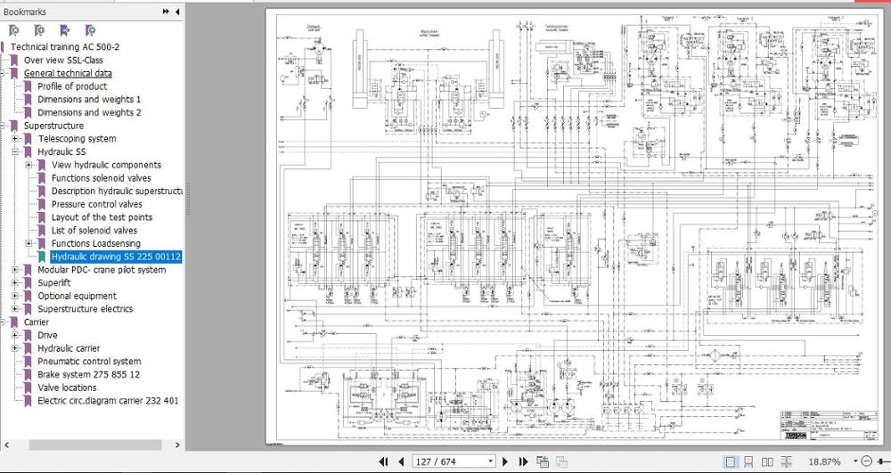The image size is (891, 473).
Task: Go to the previous page
Action: pos(402,461)
